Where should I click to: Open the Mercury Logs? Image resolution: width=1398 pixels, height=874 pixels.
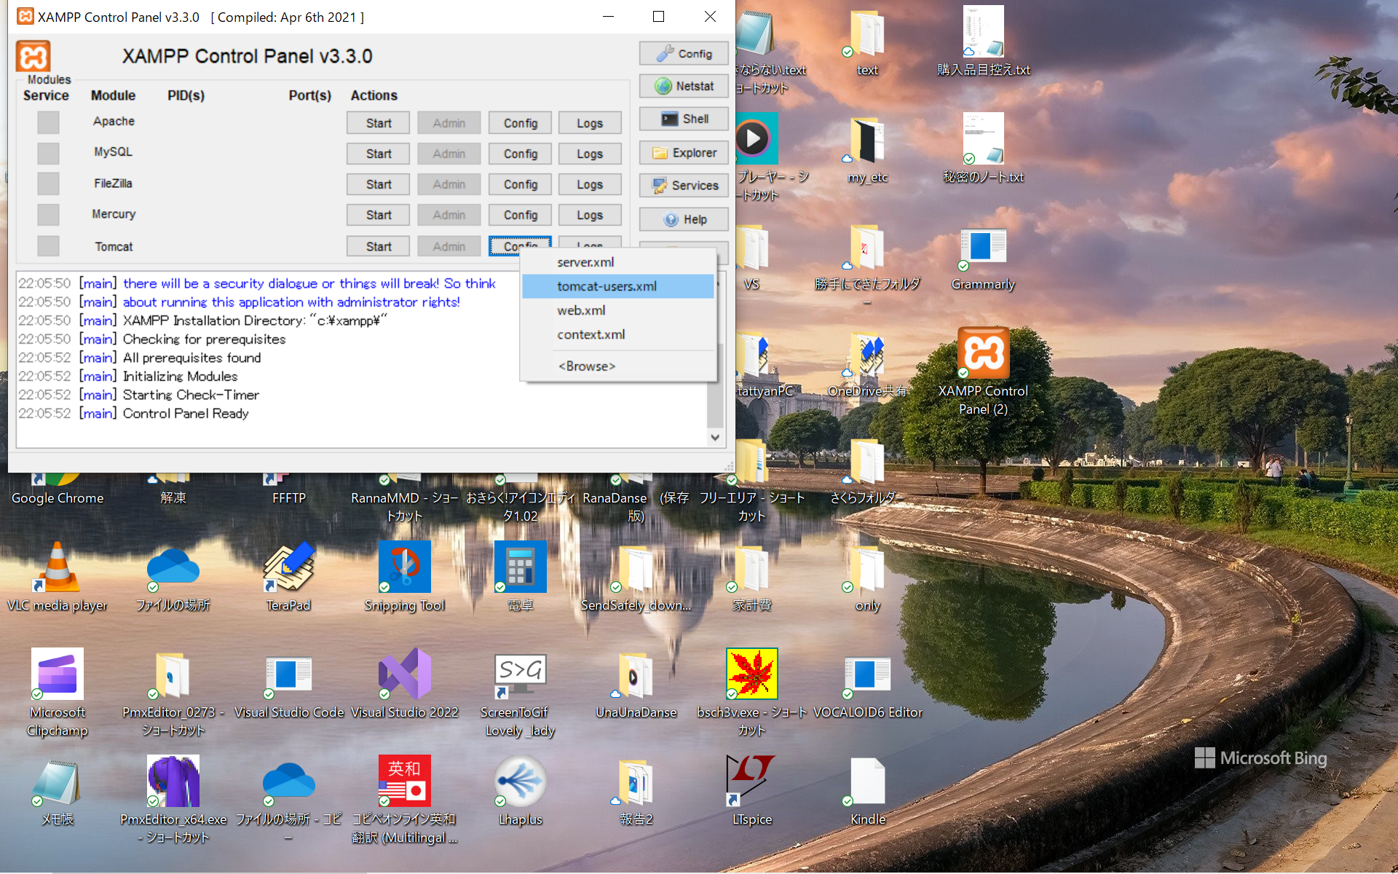[589, 215]
